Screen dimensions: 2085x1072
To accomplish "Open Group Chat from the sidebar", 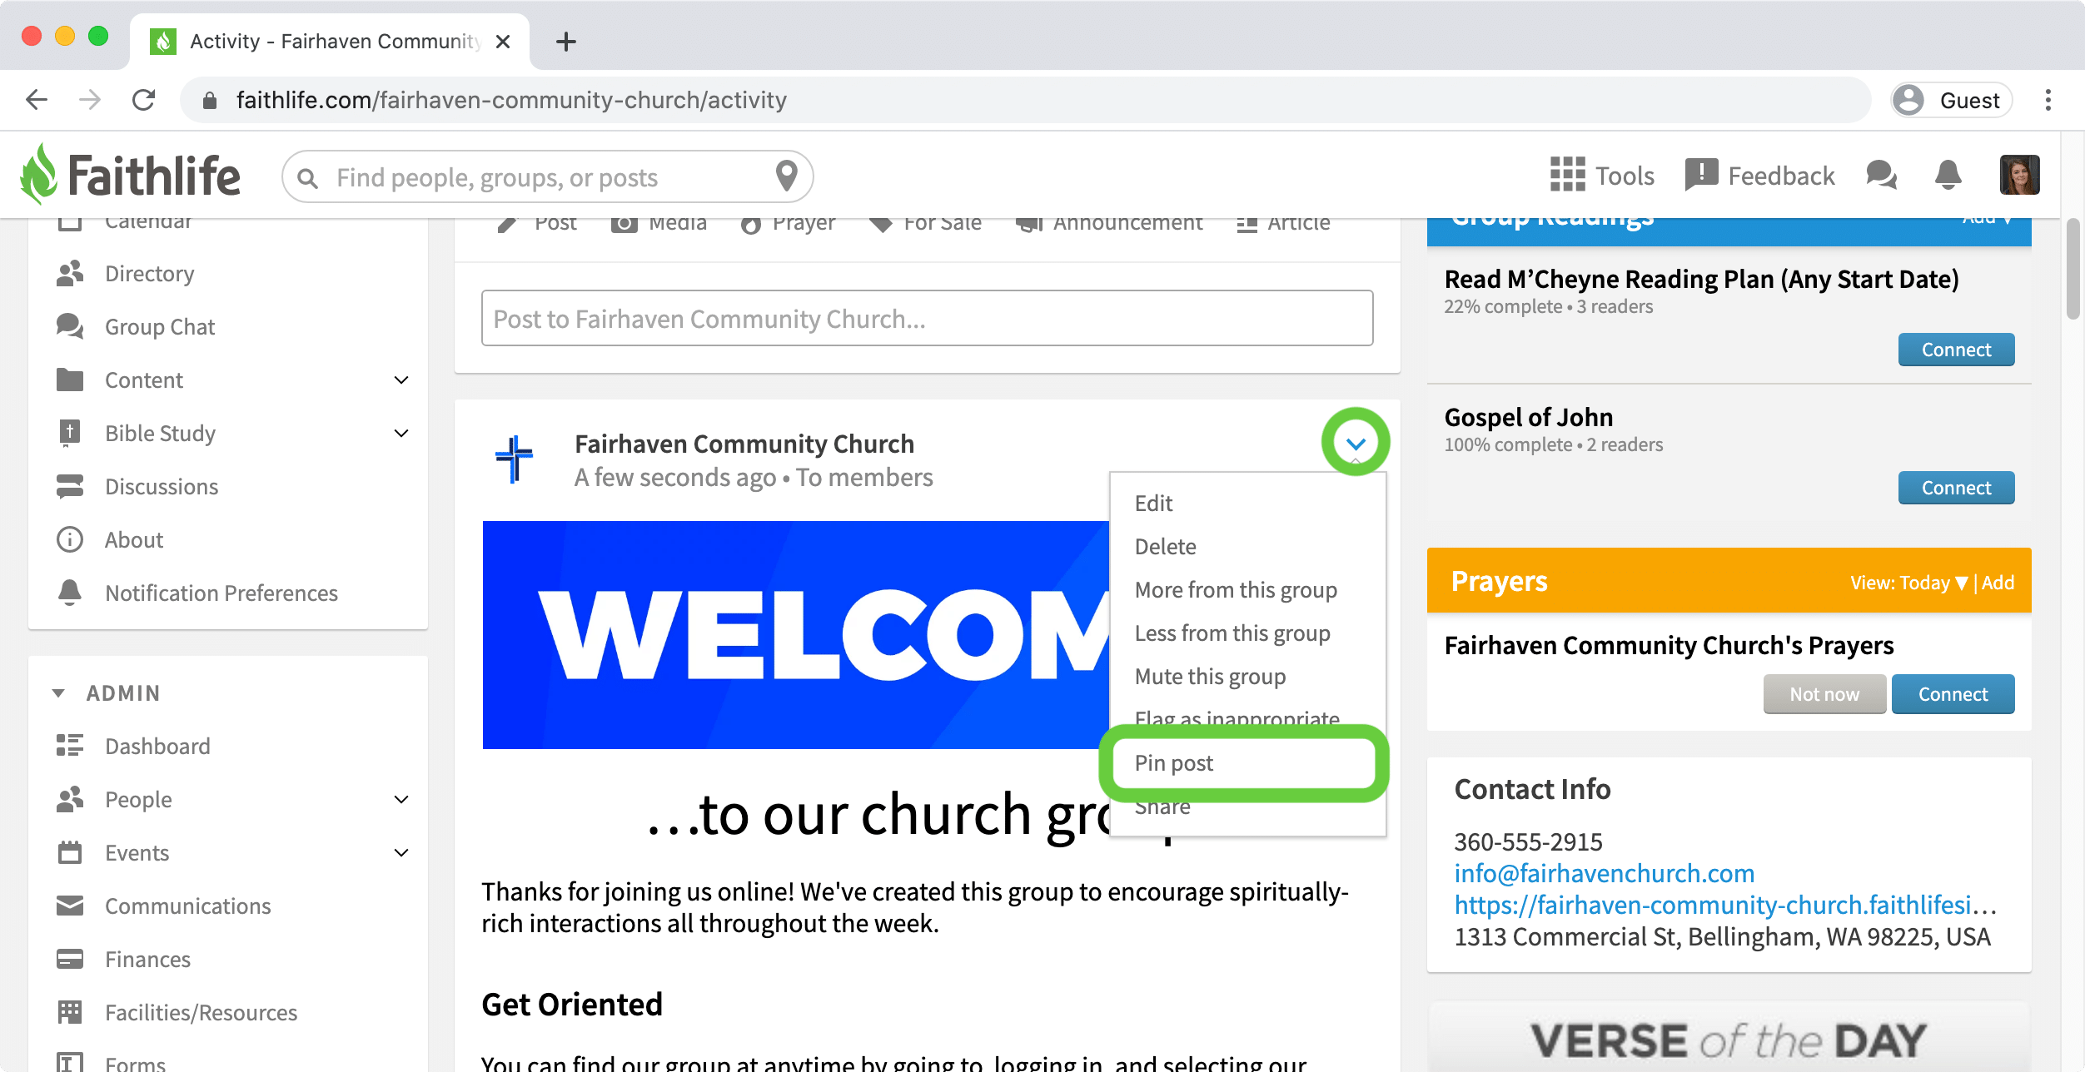I will pos(159,326).
